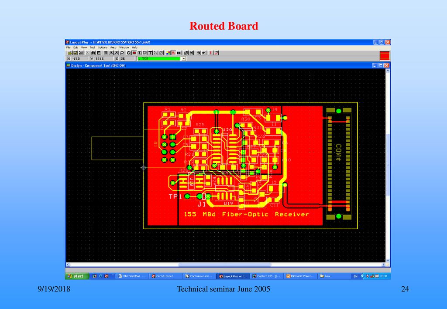The image size is (447, 309).
Task: Click the Save design toolbar icon
Action: click(75, 53)
